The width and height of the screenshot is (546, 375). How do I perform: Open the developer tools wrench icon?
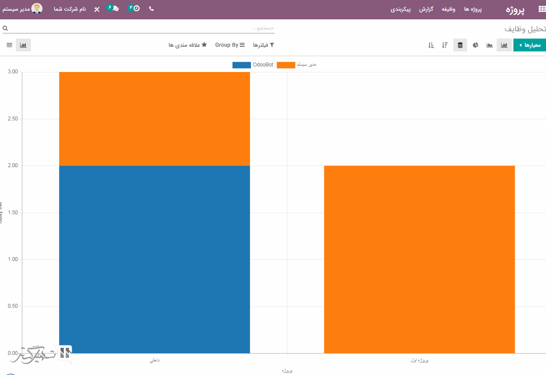(97, 9)
